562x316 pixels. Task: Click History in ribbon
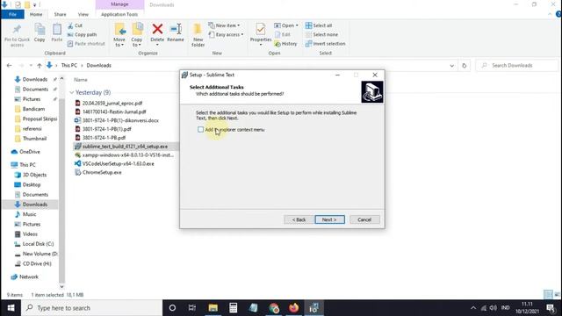pos(285,43)
